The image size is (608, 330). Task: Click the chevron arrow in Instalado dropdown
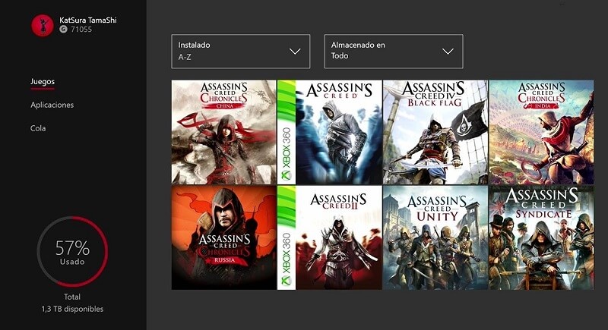(x=295, y=52)
